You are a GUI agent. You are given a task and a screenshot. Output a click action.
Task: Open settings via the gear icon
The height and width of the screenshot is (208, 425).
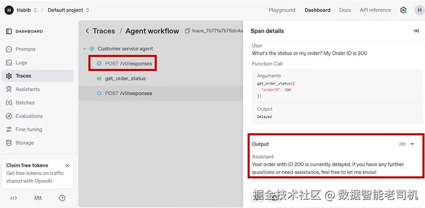click(x=403, y=10)
